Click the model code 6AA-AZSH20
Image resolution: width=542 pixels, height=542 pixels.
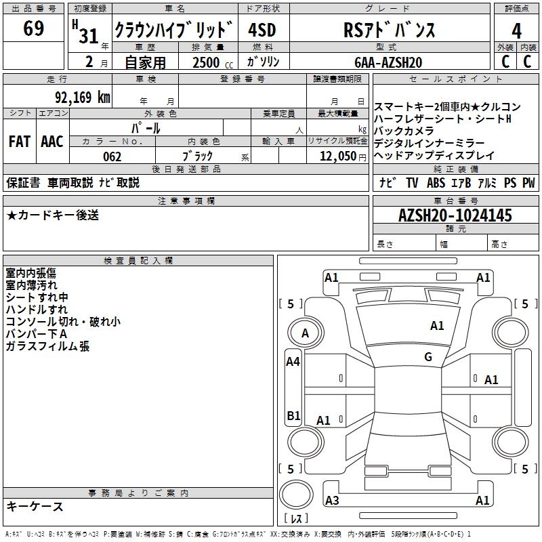pyautogui.click(x=388, y=62)
